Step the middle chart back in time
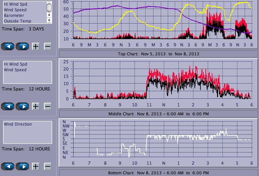This screenshot has height=176, width=259. 8,106
